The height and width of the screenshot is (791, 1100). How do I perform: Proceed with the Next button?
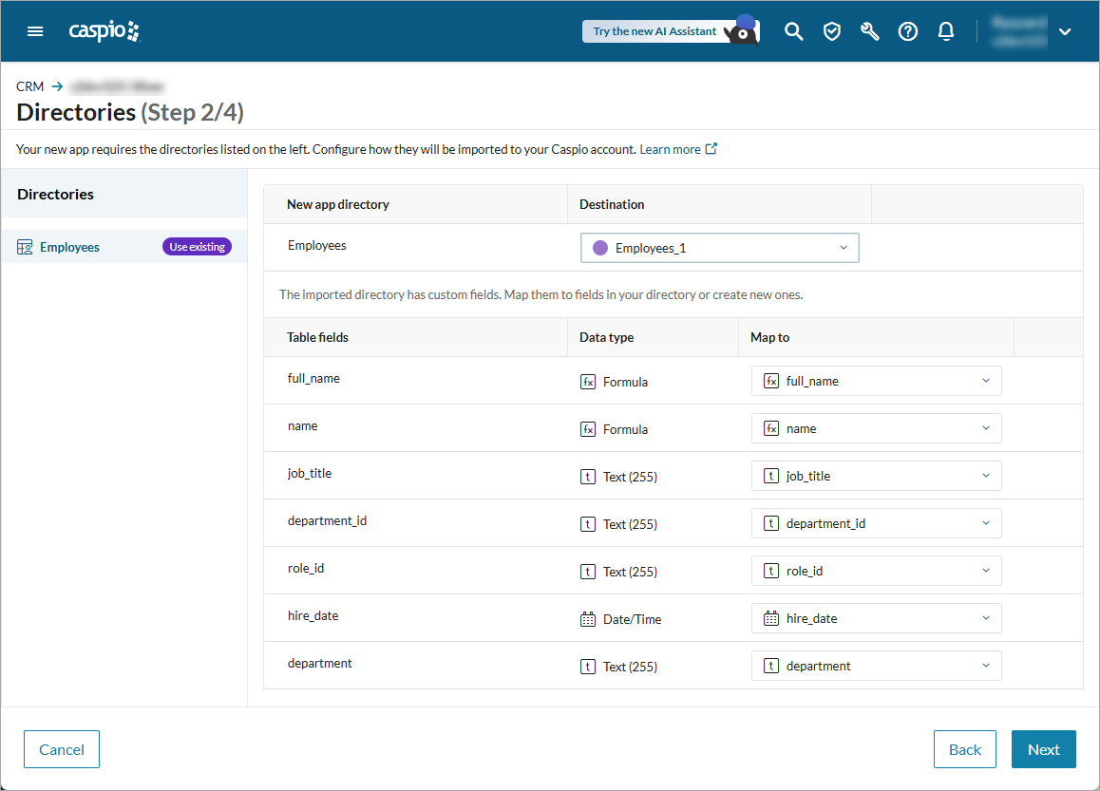[1043, 748]
